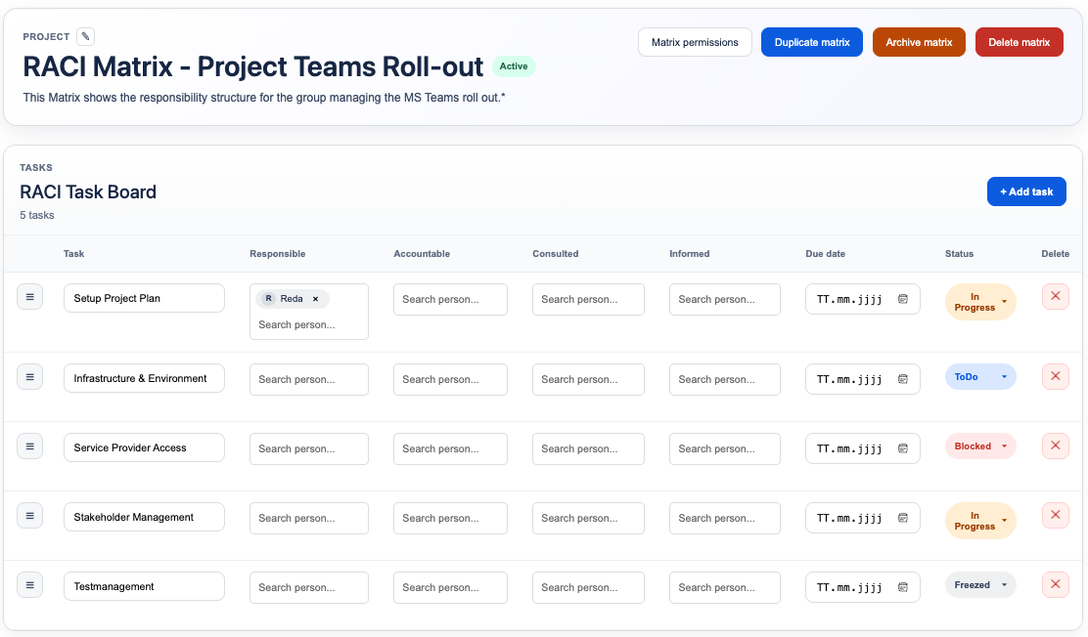
Task: Click Matrix permissions button
Action: tap(695, 42)
